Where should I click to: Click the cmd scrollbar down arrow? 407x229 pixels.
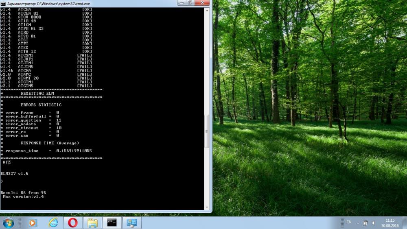207,207
